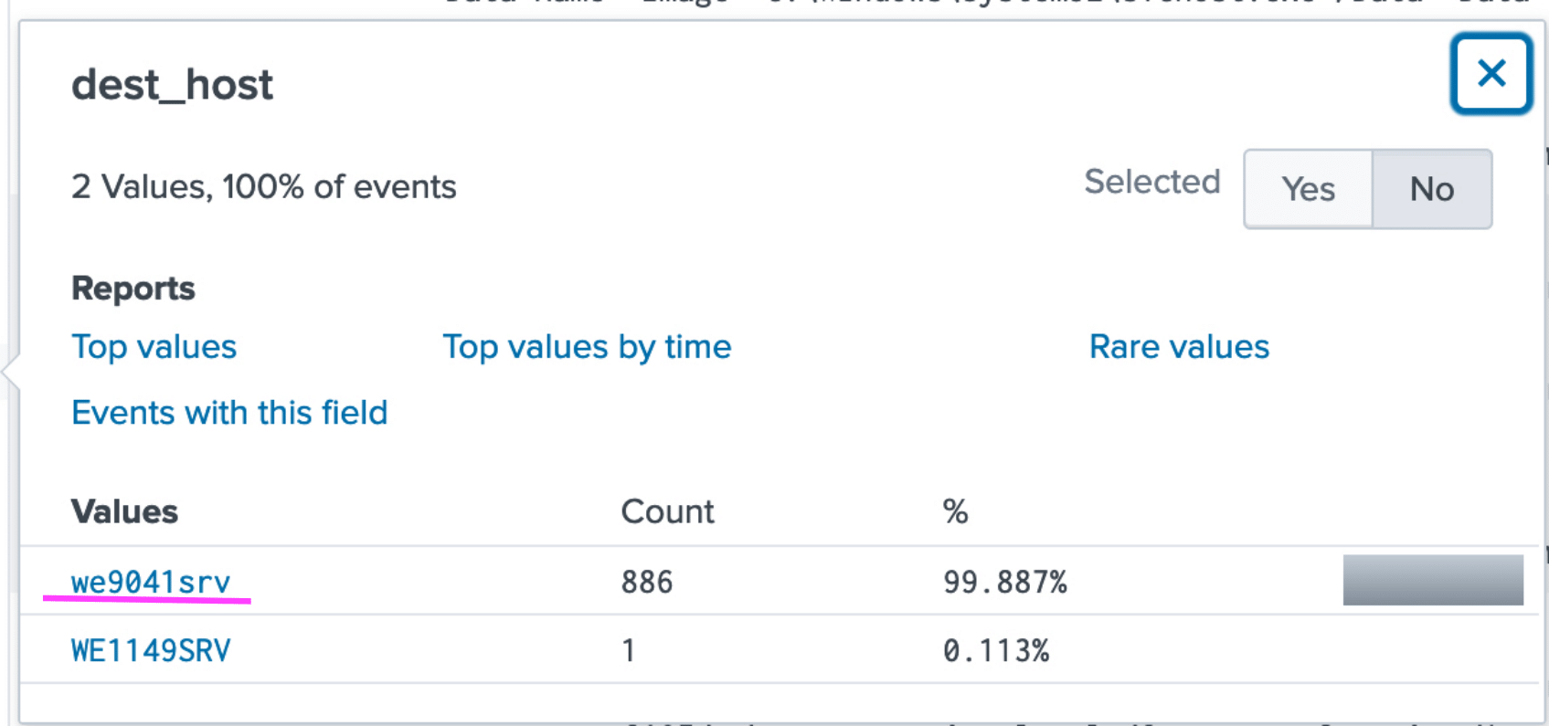Click the Count column header
The image size is (1549, 726).
tap(667, 511)
